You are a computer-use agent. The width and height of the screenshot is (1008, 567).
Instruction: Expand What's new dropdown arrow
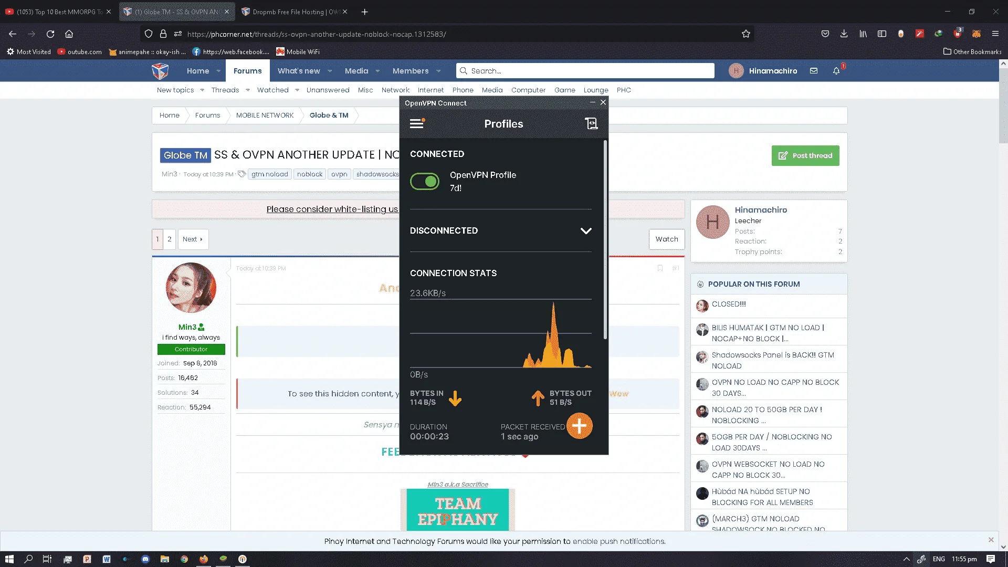[330, 71]
